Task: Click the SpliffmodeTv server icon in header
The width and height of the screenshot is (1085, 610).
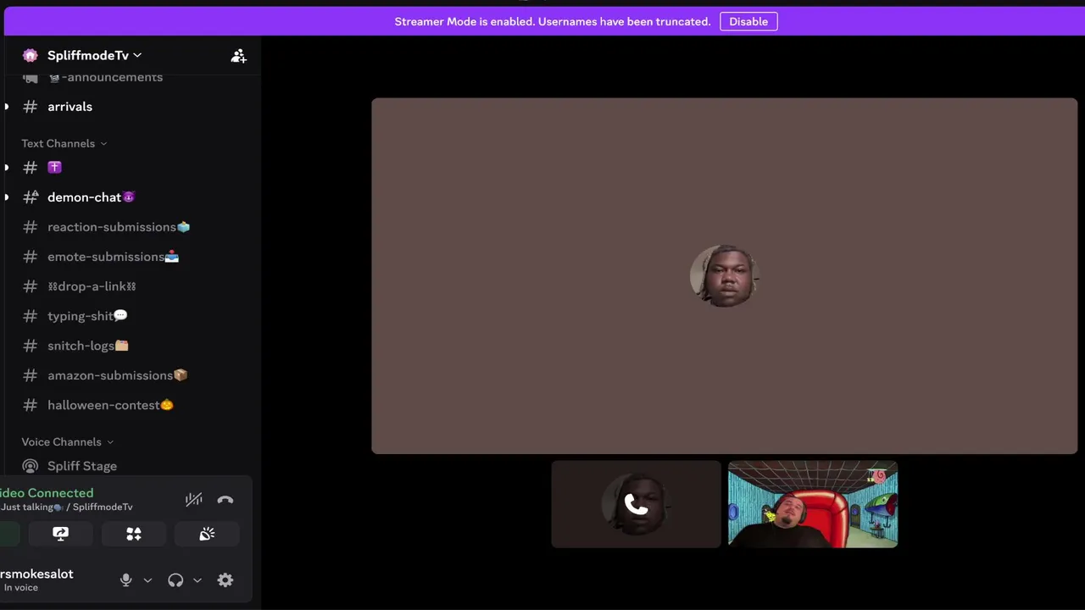Action: click(x=31, y=55)
